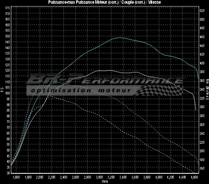Select the peak of the solid white curve
This screenshot has width=209, height=184.
(109, 70)
